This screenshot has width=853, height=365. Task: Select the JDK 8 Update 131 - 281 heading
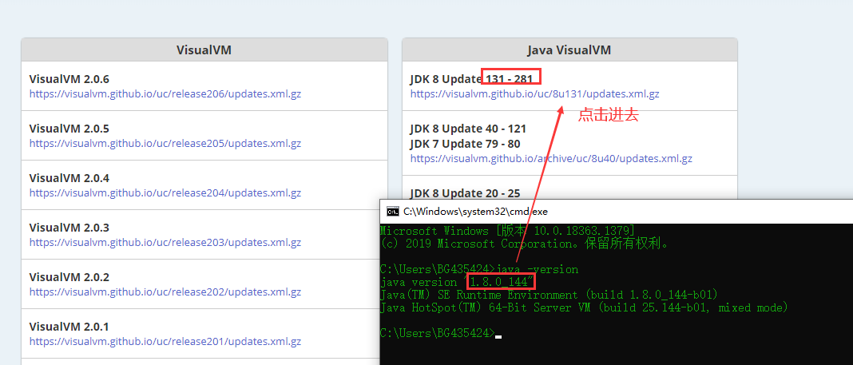[x=472, y=79]
